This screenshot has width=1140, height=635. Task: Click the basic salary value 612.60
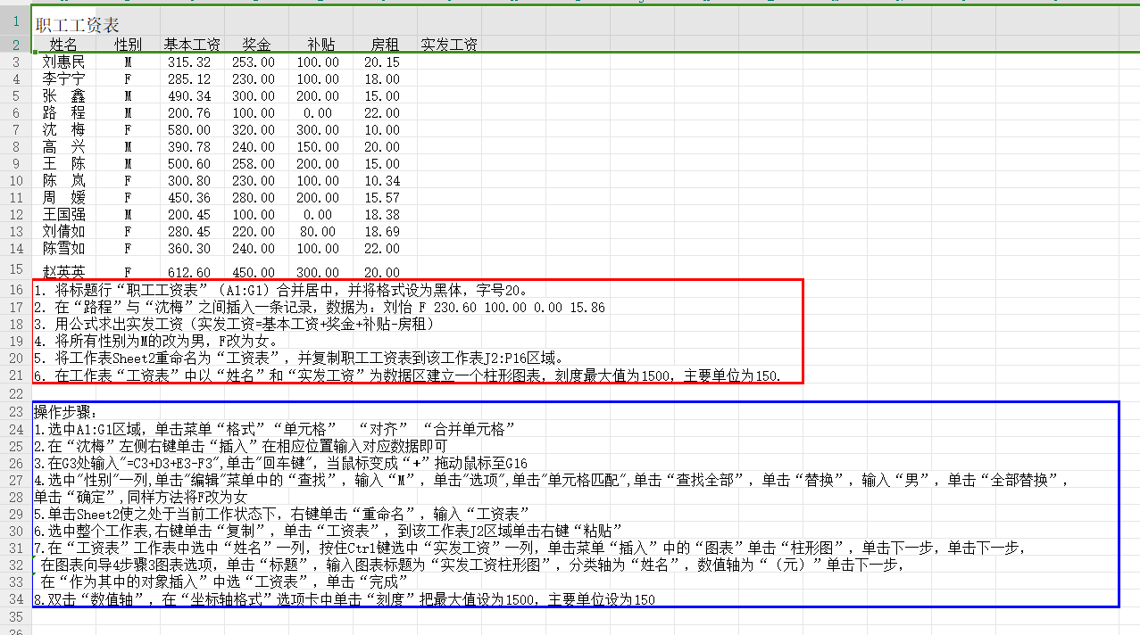189,272
